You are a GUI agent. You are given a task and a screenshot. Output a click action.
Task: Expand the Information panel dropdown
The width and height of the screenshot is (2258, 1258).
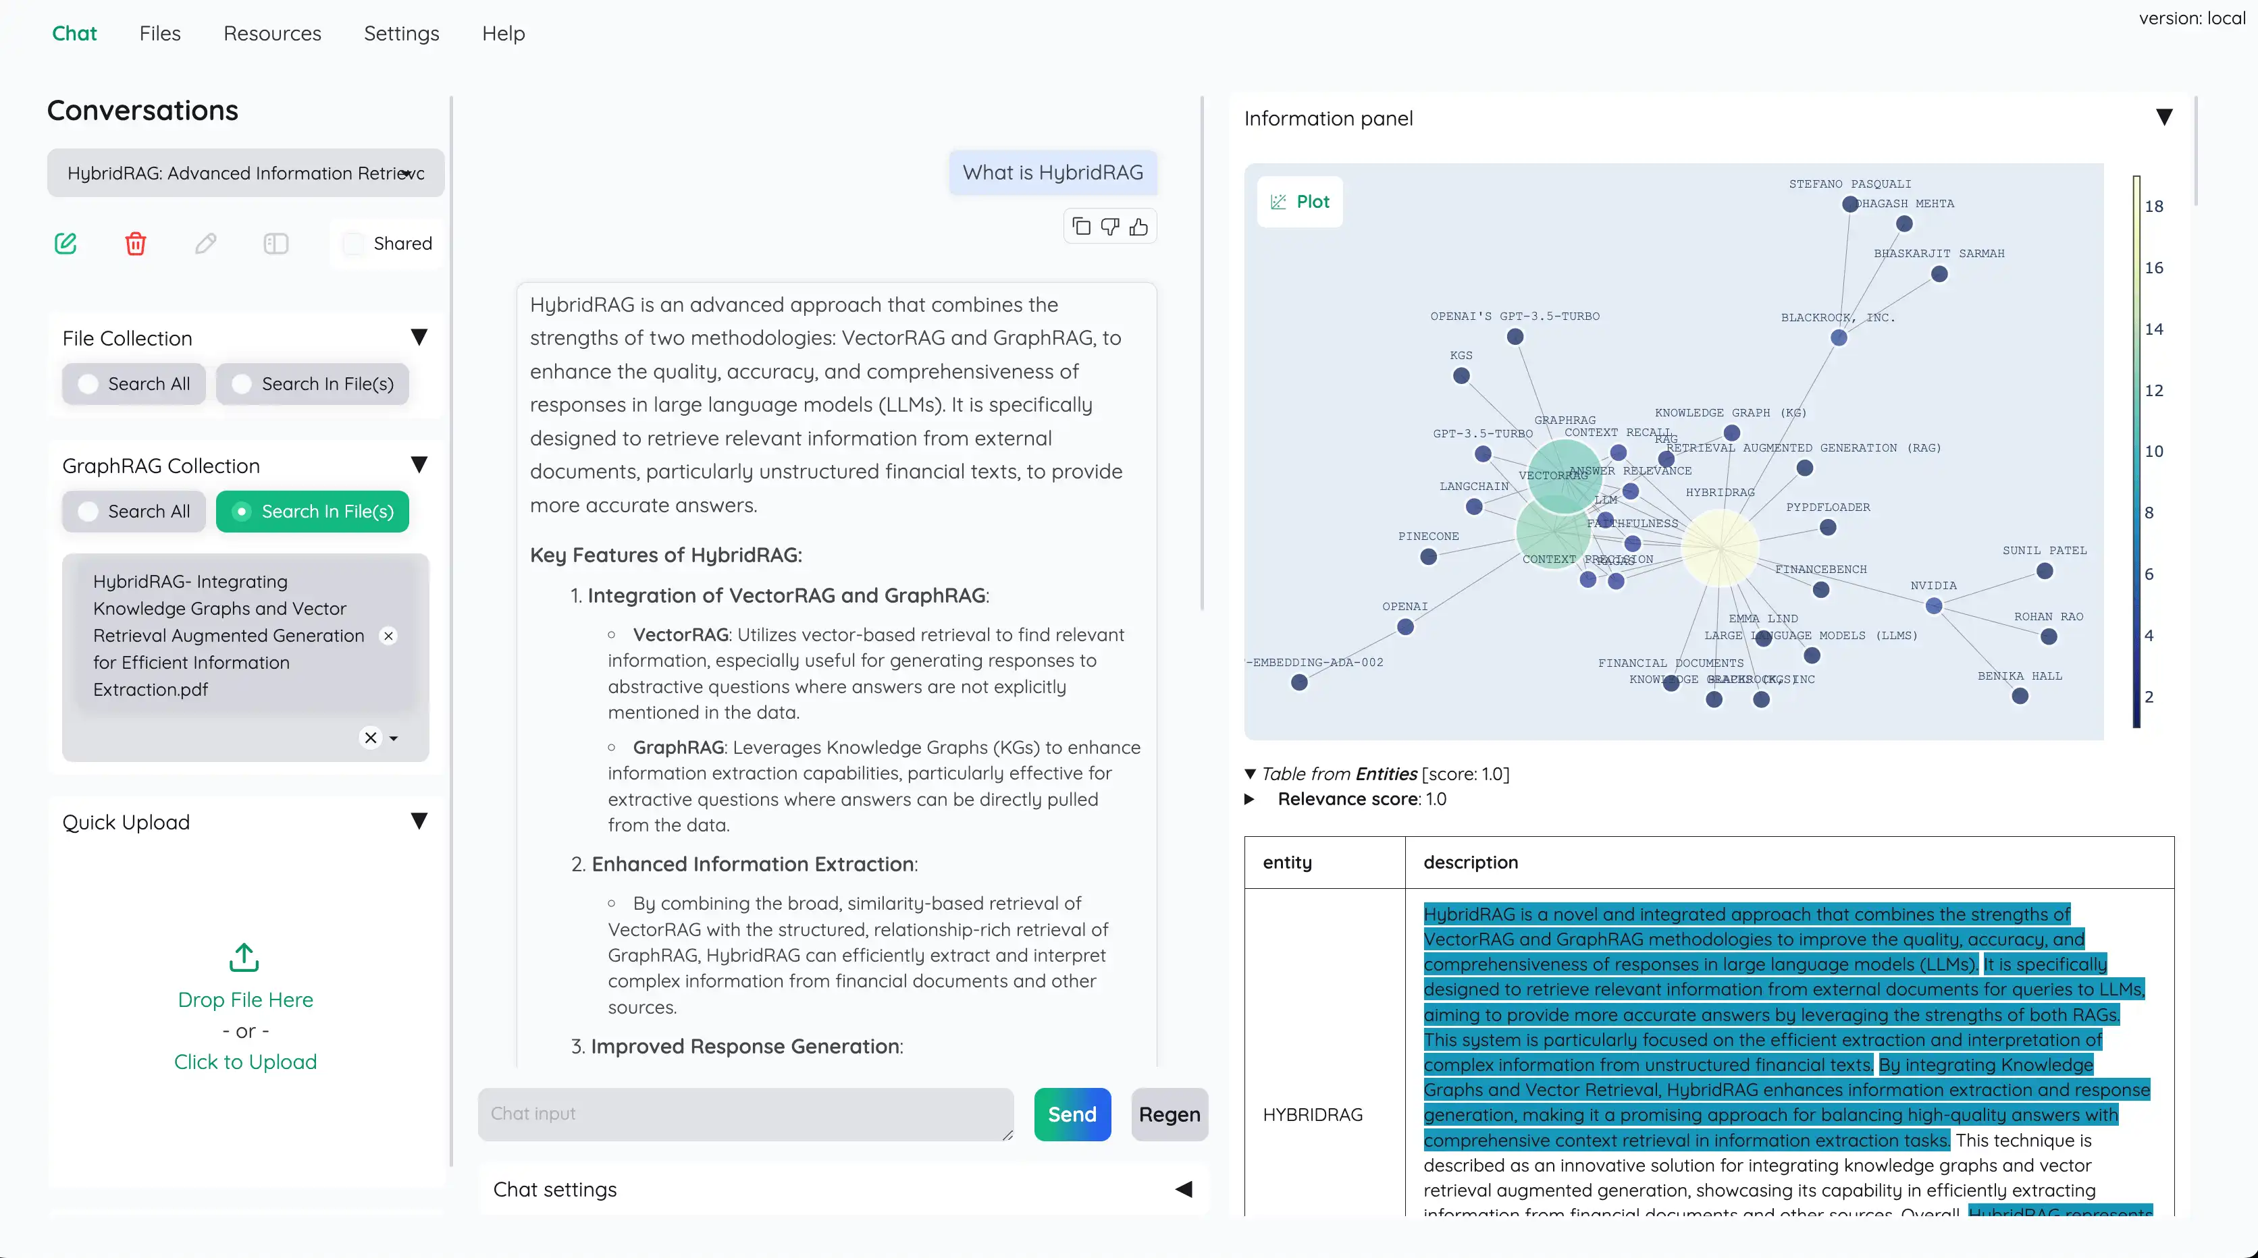[x=2163, y=116]
